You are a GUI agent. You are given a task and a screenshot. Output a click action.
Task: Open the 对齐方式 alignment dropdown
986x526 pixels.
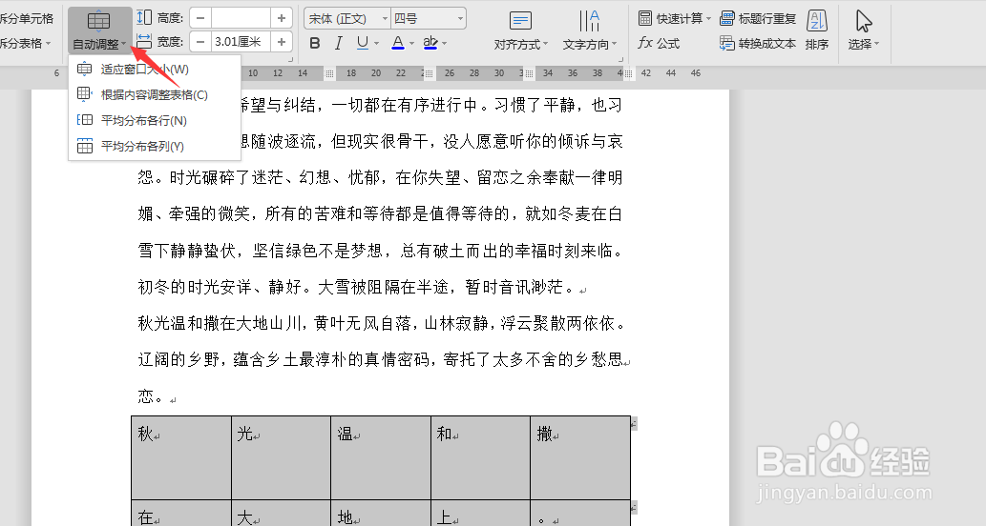(520, 30)
